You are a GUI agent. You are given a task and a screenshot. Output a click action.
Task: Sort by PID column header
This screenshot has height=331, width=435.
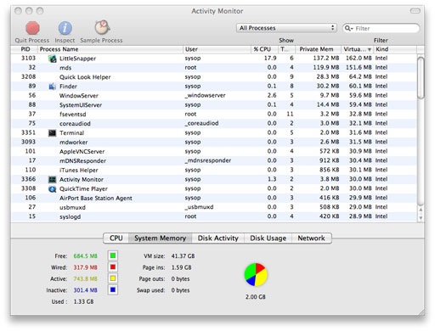25,49
